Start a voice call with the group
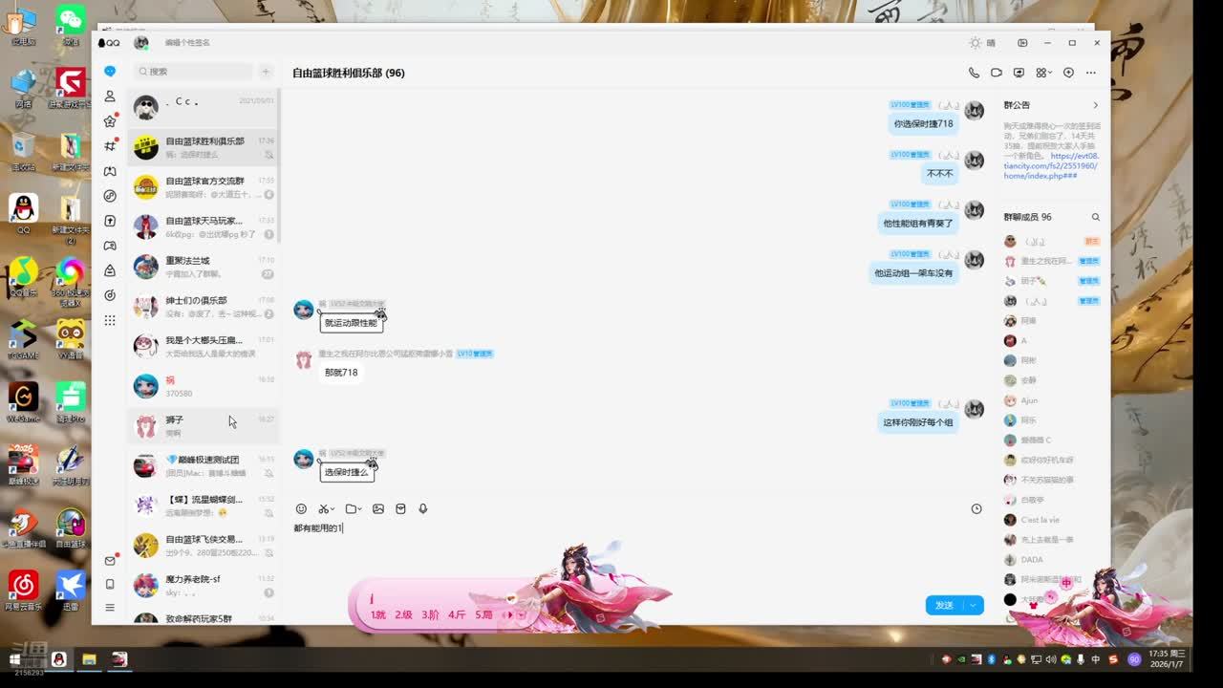Screen dimensions: 1223x688 coord(974,73)
